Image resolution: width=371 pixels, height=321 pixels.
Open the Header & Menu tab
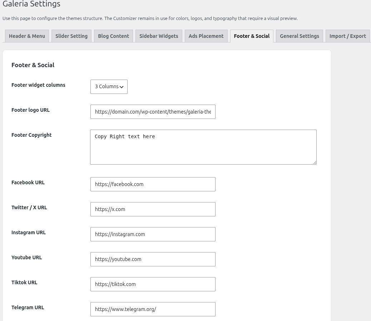click(x=27, y=36)
